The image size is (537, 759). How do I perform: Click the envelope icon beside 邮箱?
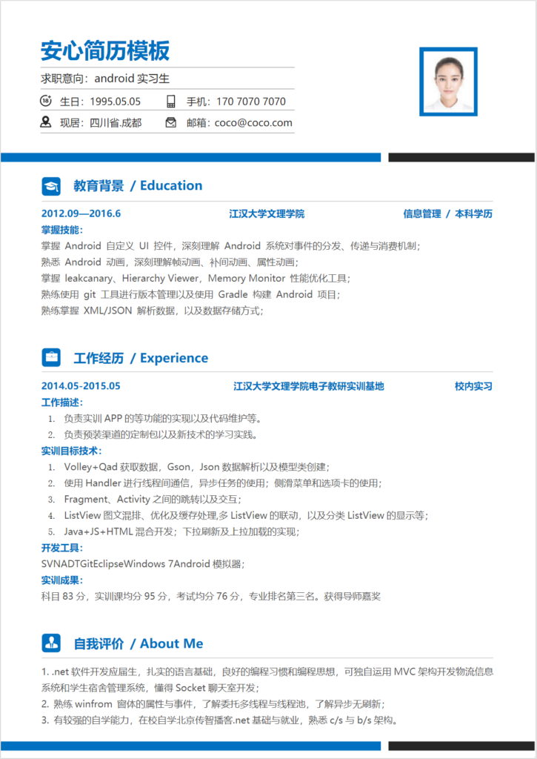(x=171, y=122)
